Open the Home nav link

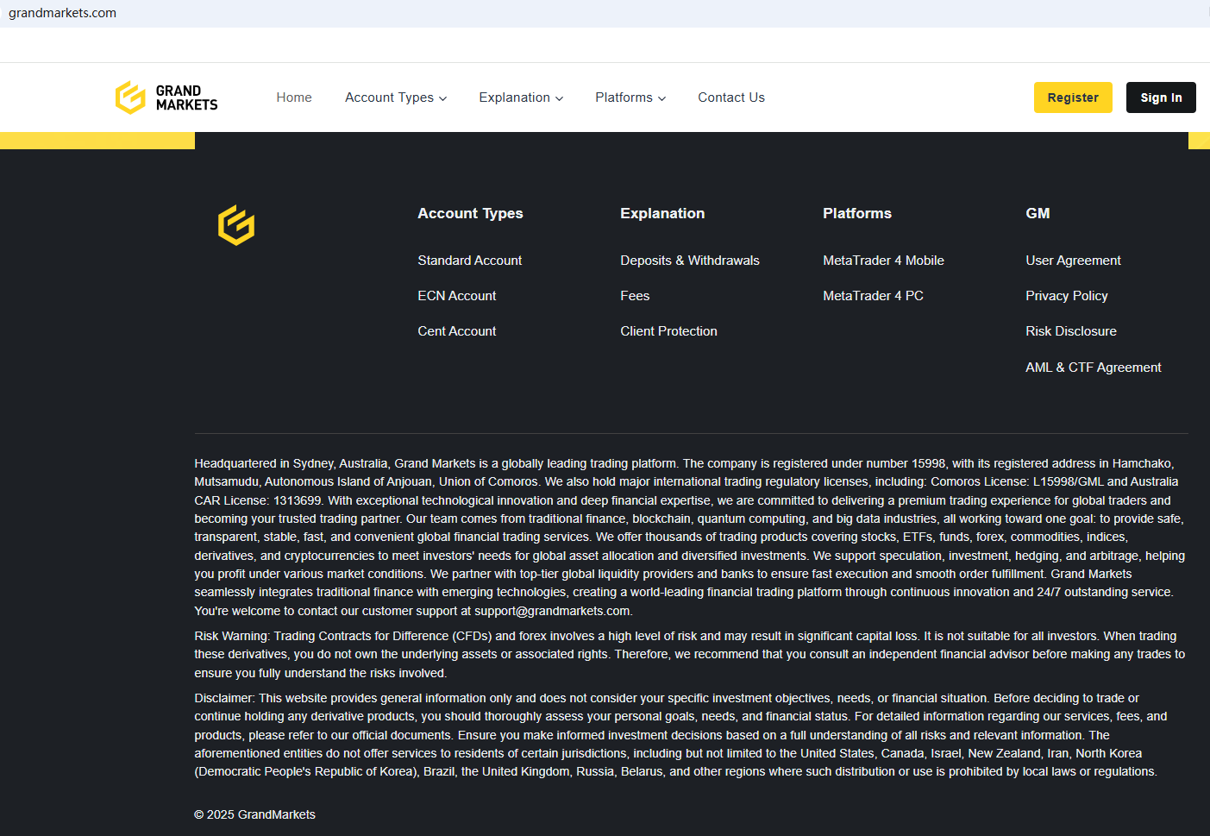click(x=294, y=97)
